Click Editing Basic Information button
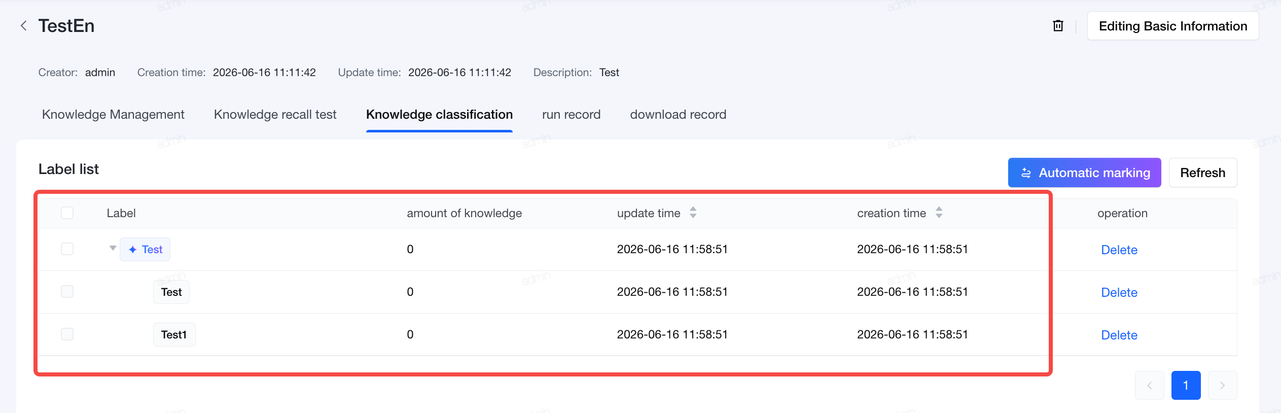This screenshot has height=413, width=1281. 1172,26
